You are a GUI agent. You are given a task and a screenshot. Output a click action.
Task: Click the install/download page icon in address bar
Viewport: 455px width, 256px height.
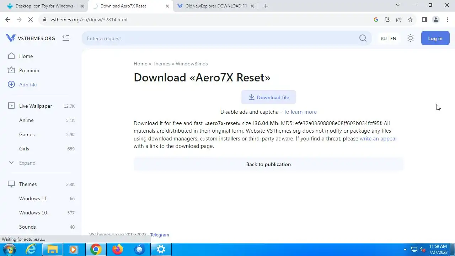(x=387, y=20)
